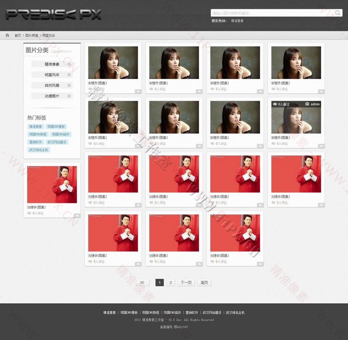Click the 下一页 next page button

[x=186, y=282]
